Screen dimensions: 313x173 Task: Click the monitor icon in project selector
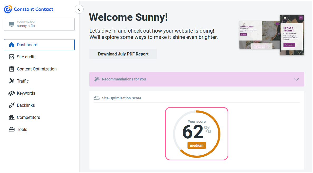tap(12, 24)
